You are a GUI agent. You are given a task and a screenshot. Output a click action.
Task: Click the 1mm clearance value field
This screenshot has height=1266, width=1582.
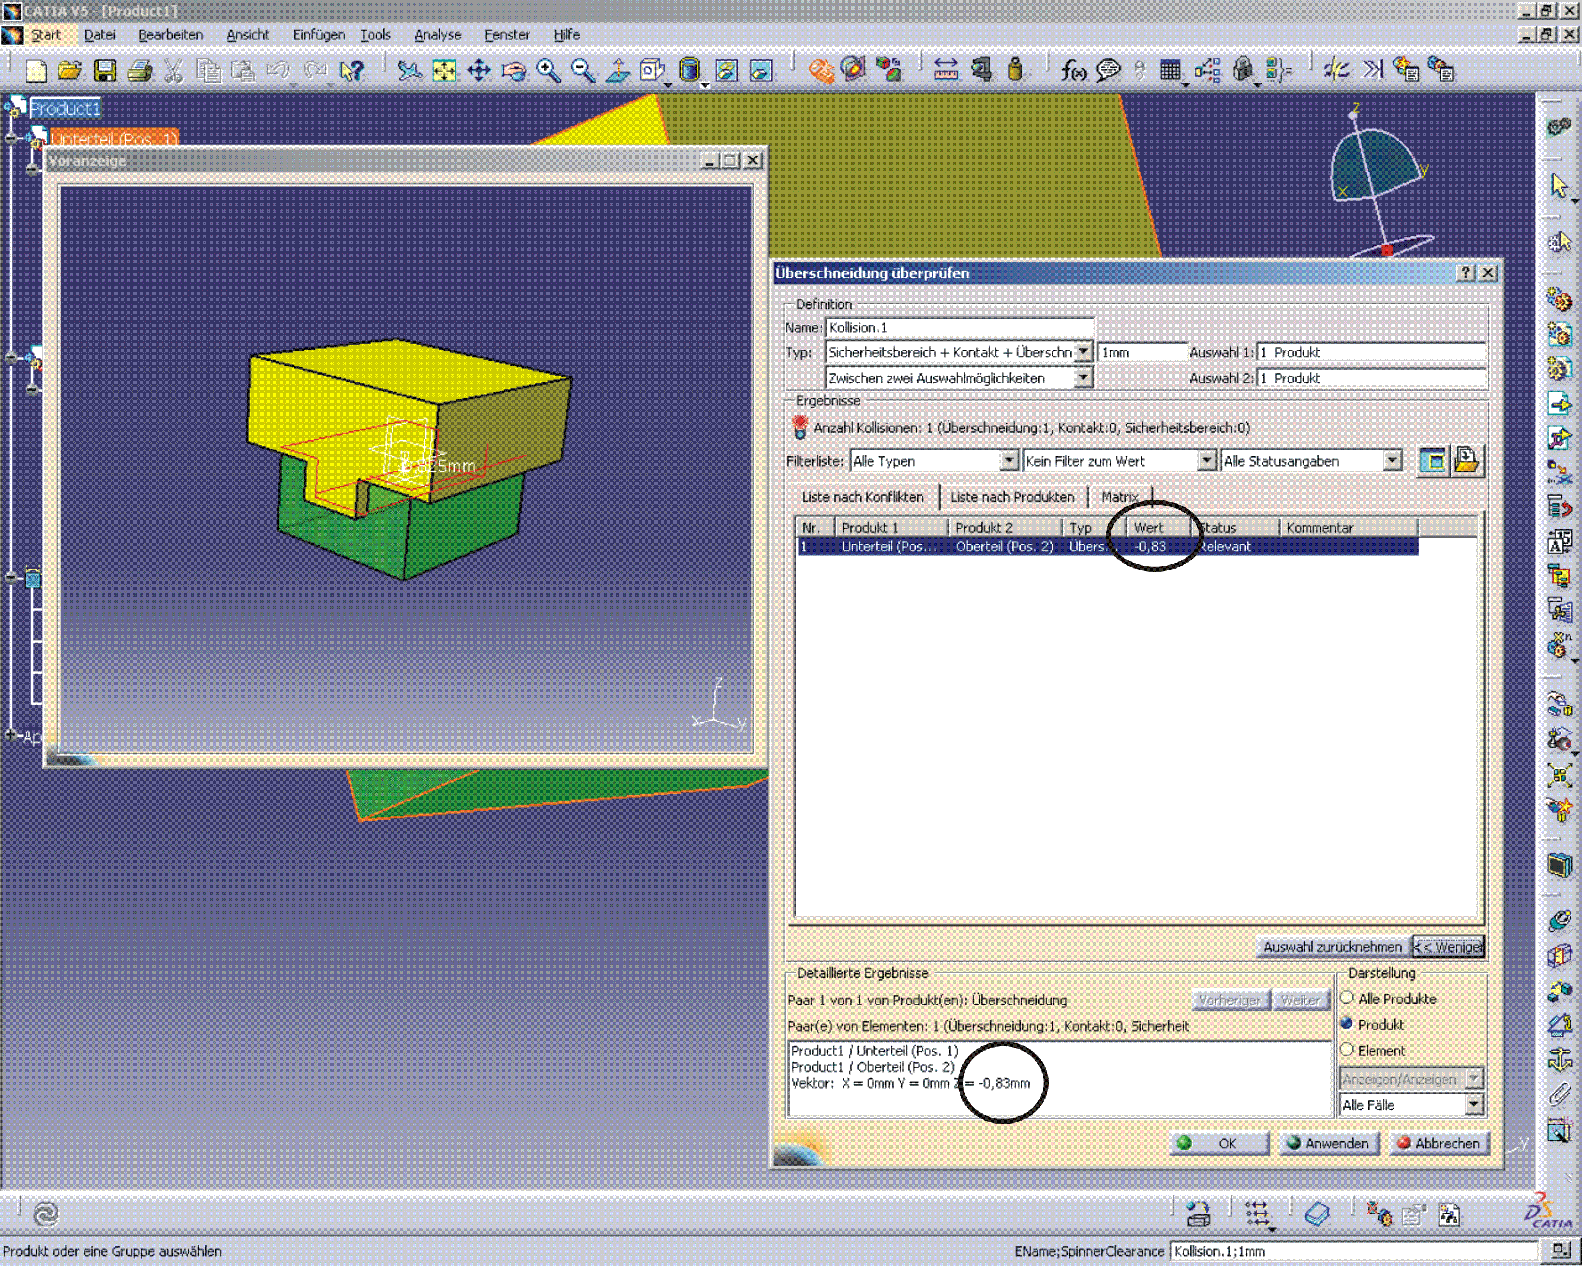click(1142, 353)
